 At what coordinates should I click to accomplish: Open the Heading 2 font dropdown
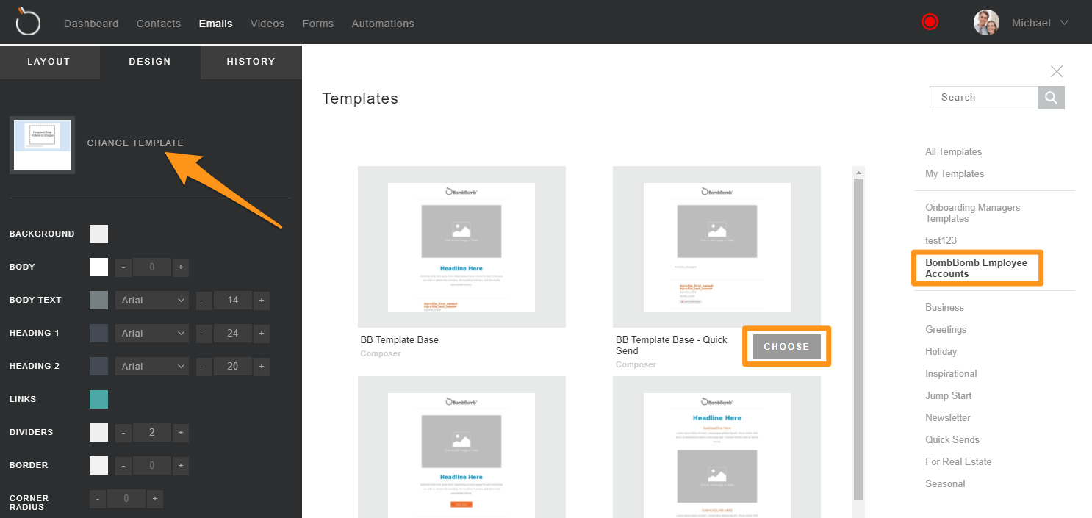[153, 367]
